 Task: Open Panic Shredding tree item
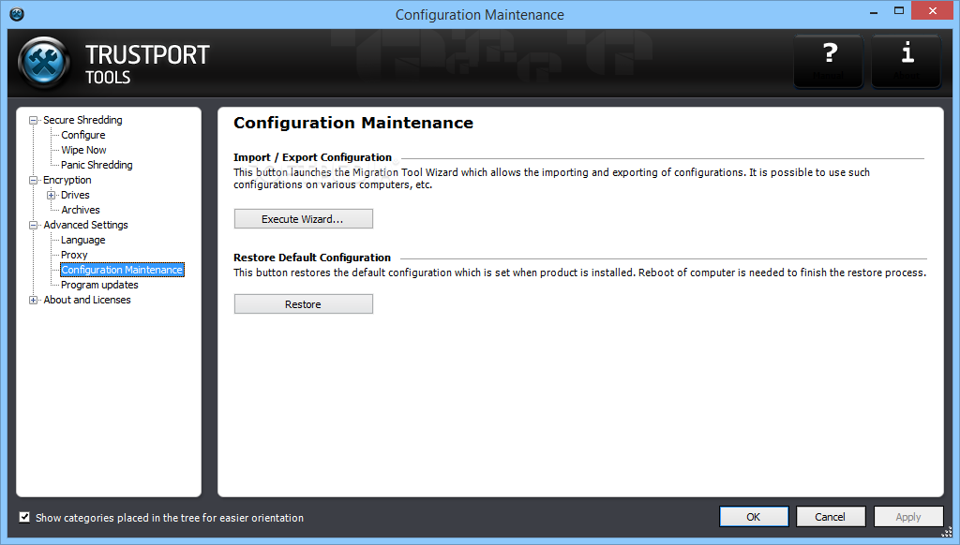[97, 165]
